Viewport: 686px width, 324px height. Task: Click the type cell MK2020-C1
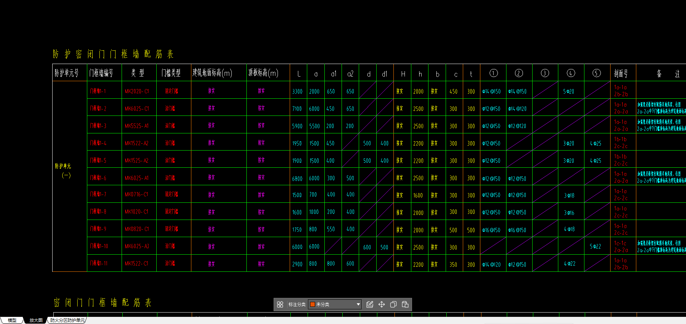point(137,92)
